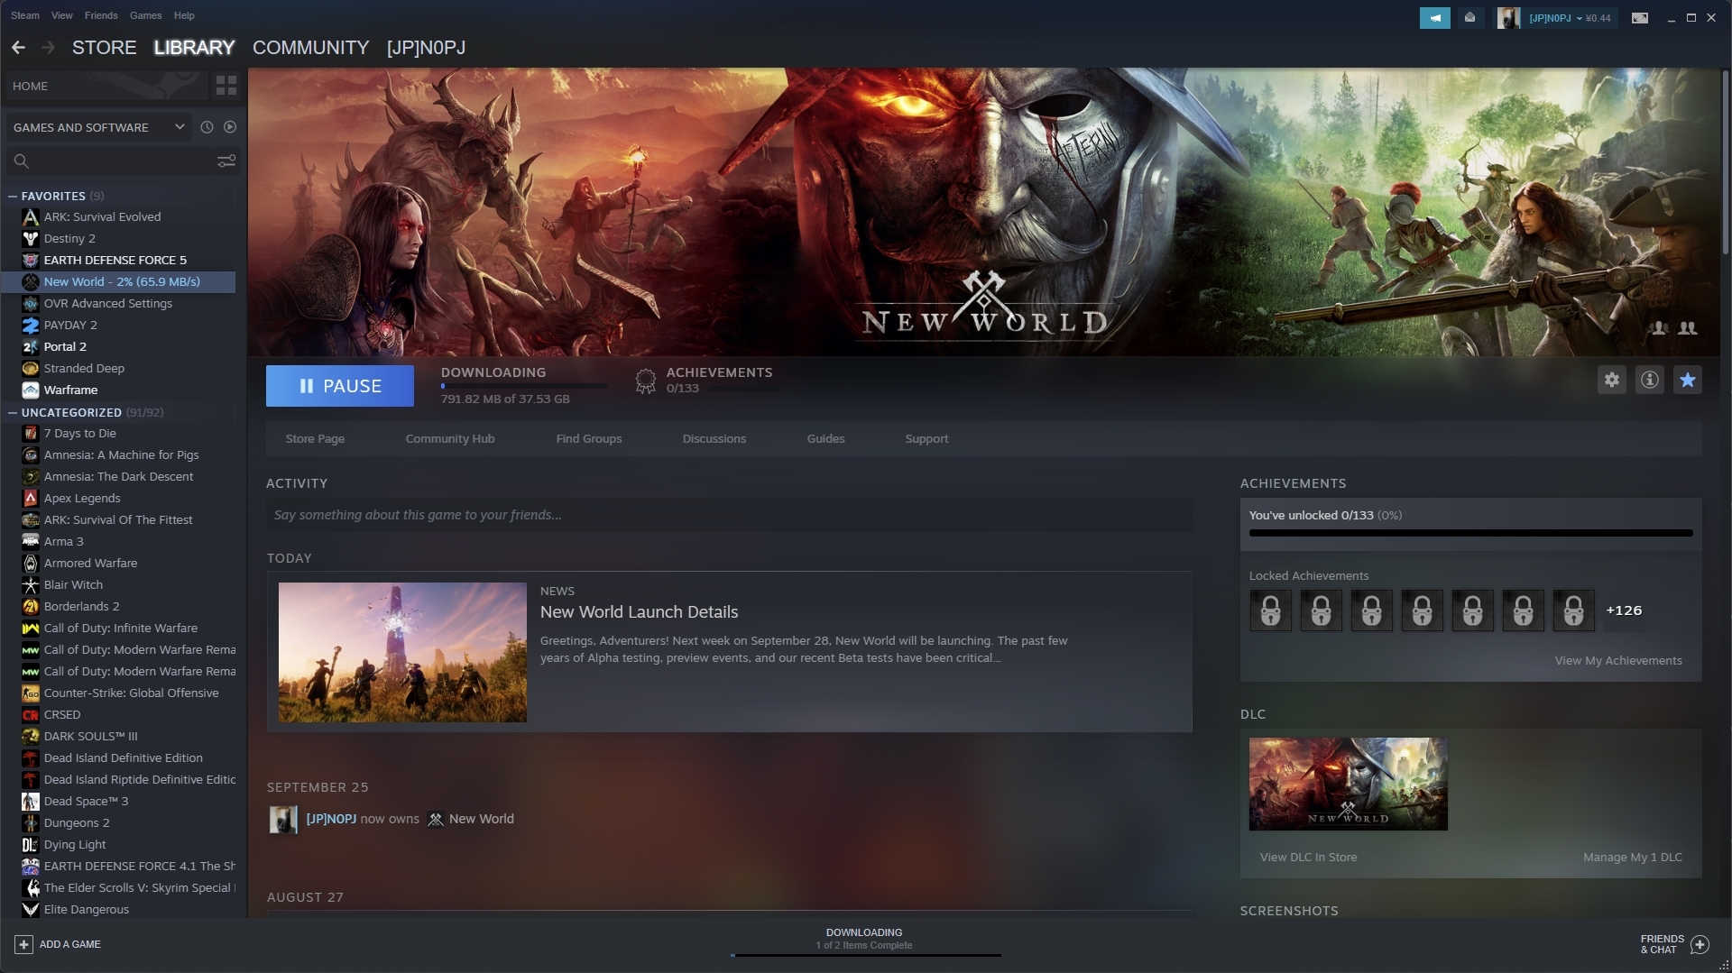The image size is (1732, 973).
Task: Open Discussions link
Action: click(x=714, y=439)
